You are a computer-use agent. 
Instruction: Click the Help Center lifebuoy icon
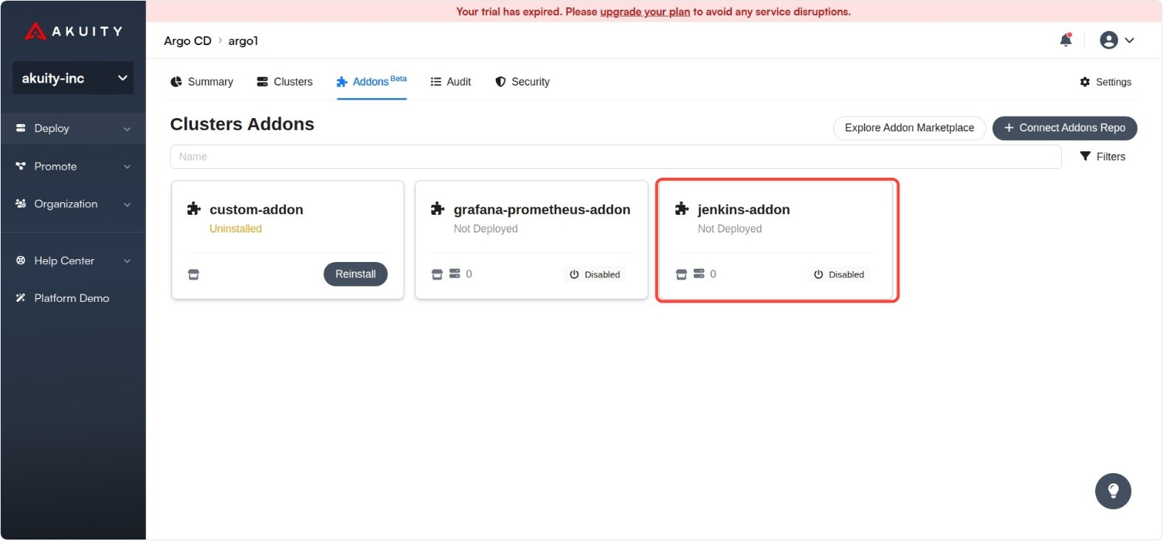tap(21, 261)
